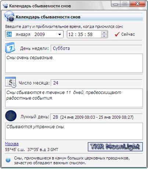Viewport: 148px width, 169px height.
Task: Click the Лунный день value 28 field
Action: click(97, 117)
